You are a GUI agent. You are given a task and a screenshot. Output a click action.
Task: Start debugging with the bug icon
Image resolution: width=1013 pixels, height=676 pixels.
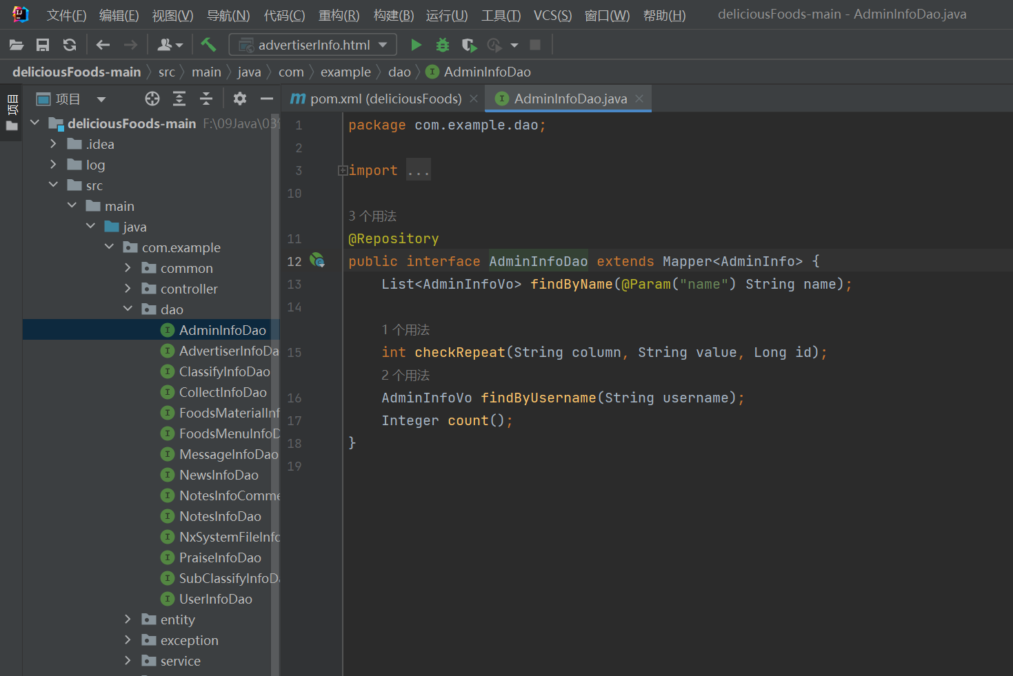click(443, 45)
